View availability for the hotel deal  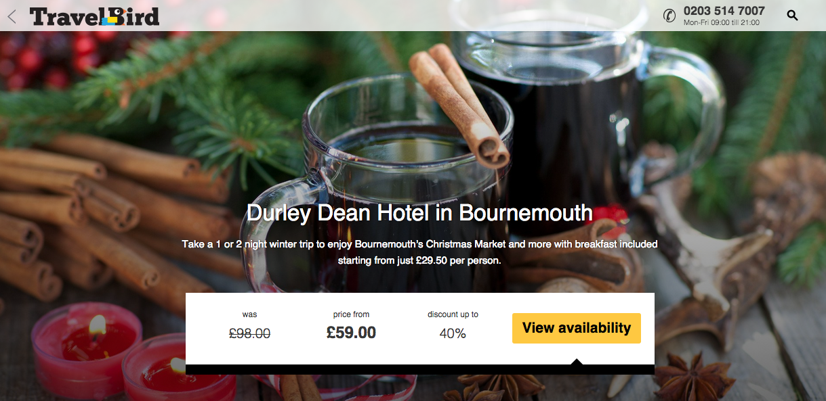click(x=577, y=328)
